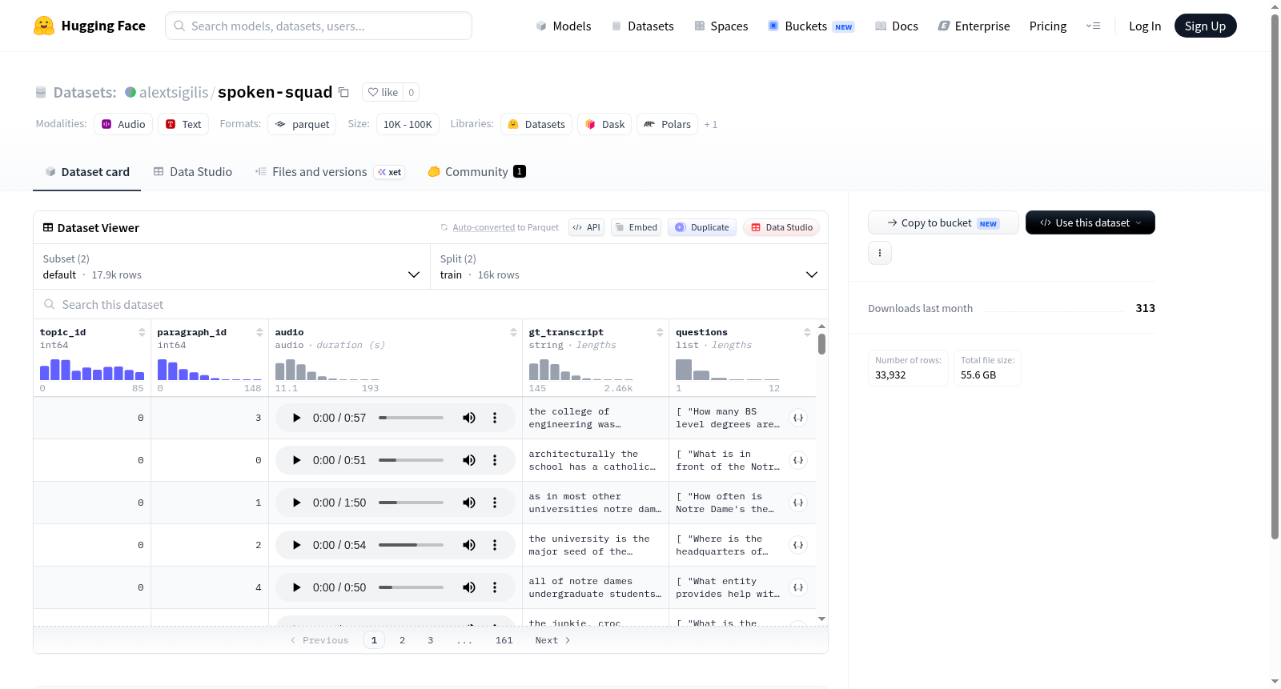Open Data Studio from the viewer header
The width and height of the screenshot is (1281, 689).
coord(781,227)
